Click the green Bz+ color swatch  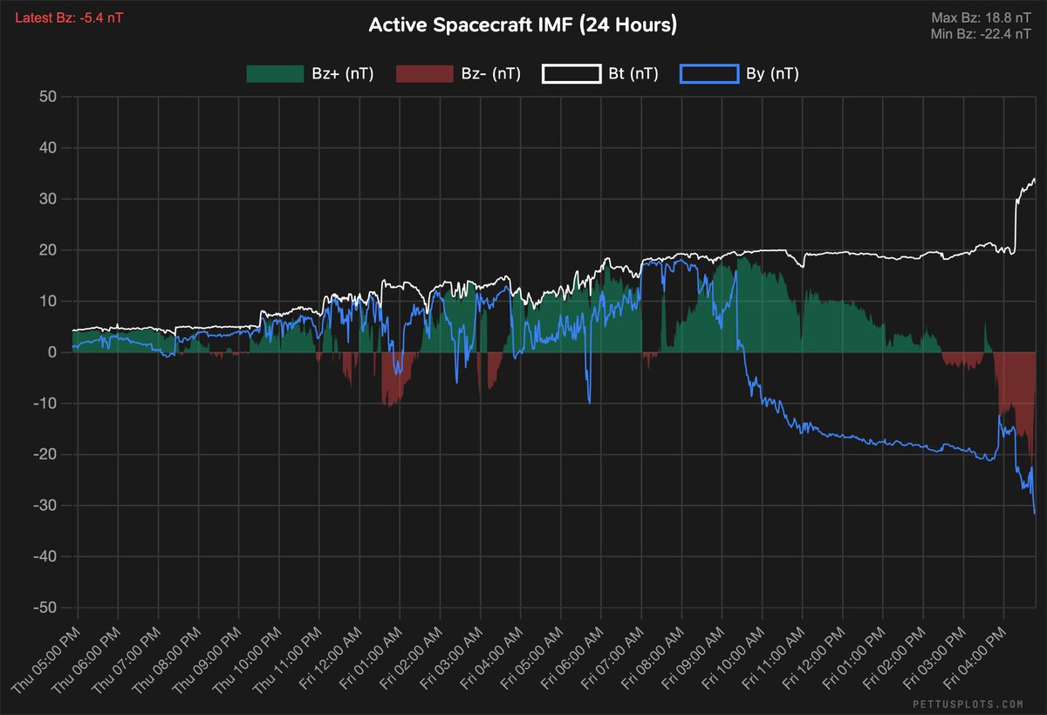coord(276,74)
